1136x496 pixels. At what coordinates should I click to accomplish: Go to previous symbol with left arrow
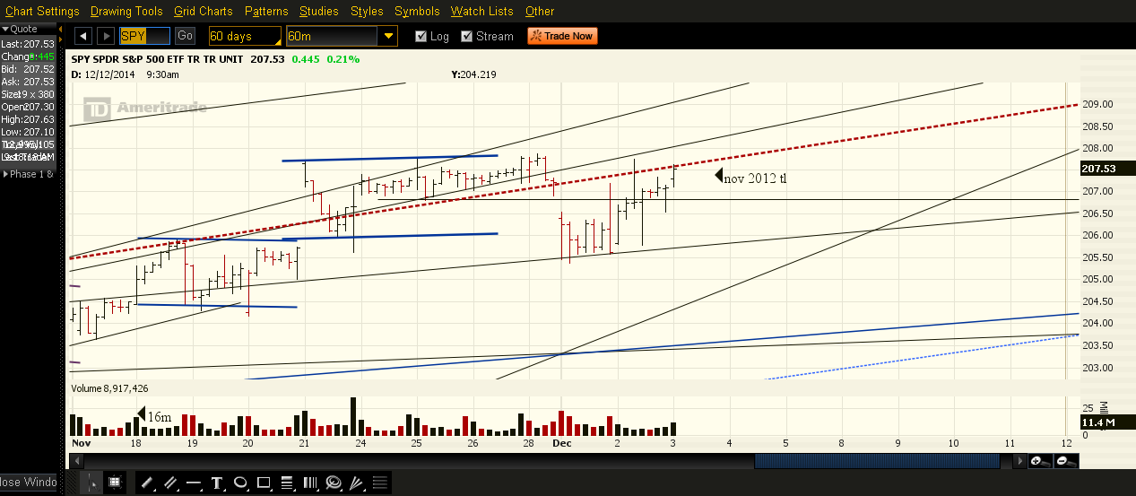pos(82,36)
